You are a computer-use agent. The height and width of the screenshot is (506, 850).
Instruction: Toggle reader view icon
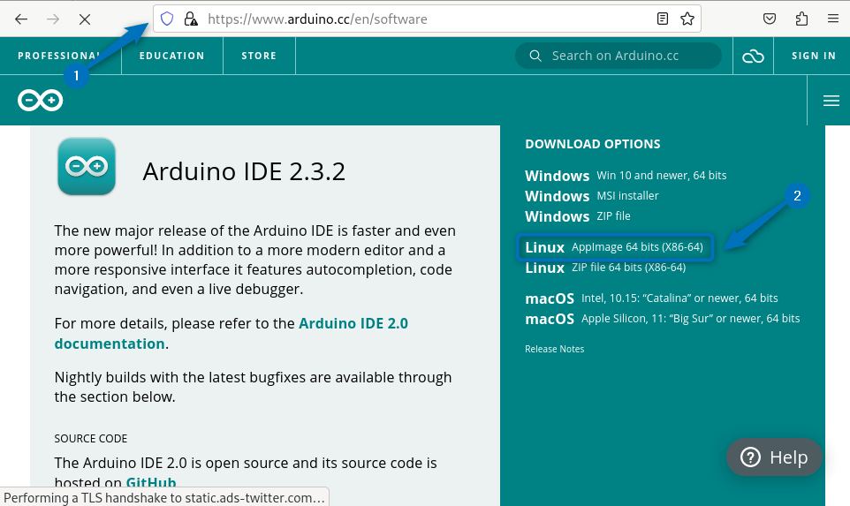click(663, 19)
